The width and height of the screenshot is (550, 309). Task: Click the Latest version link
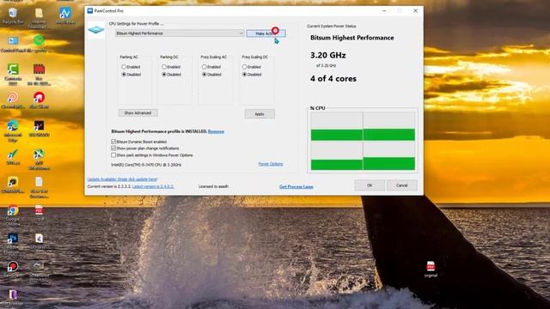coord(153,186)
